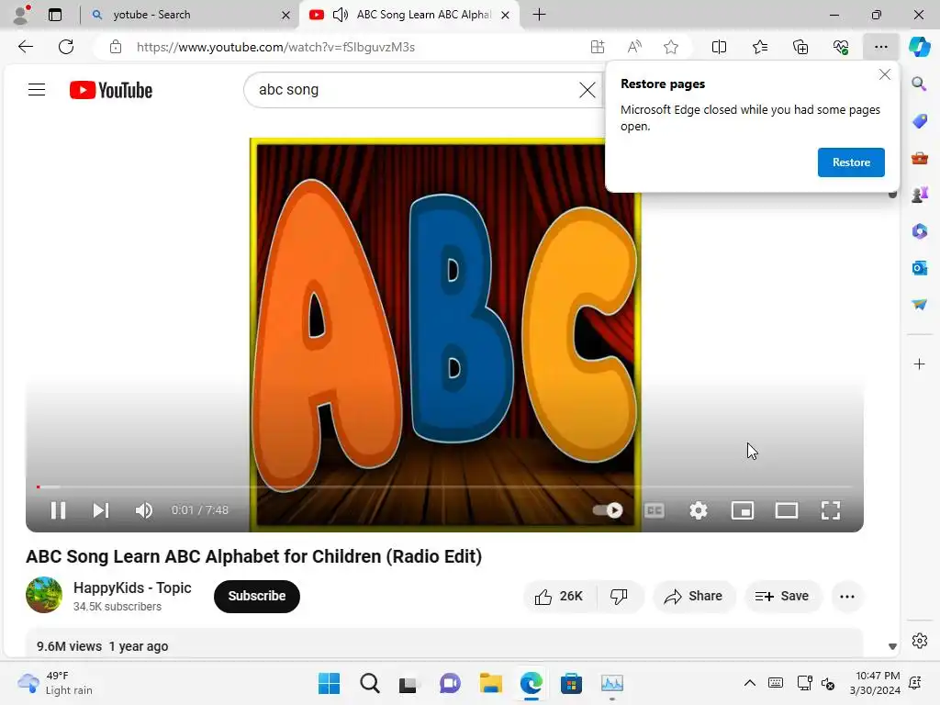Image resolution: width=940 pixels, height=705 pixels.
Task: Dismiss the Restore pages popup
Action: click(884, 75)
